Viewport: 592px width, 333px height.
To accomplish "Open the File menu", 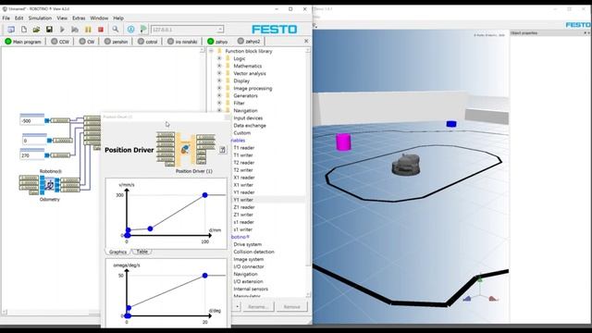I will click(x=6, y=18).
